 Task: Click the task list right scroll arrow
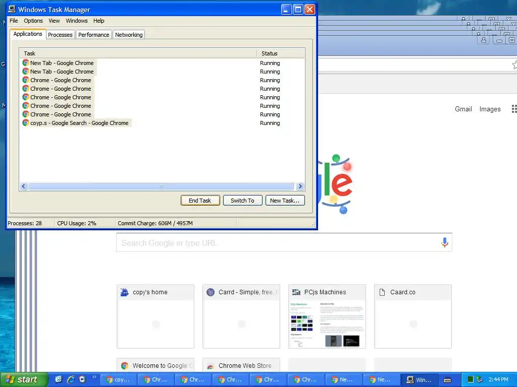click(x=300, y=186)
